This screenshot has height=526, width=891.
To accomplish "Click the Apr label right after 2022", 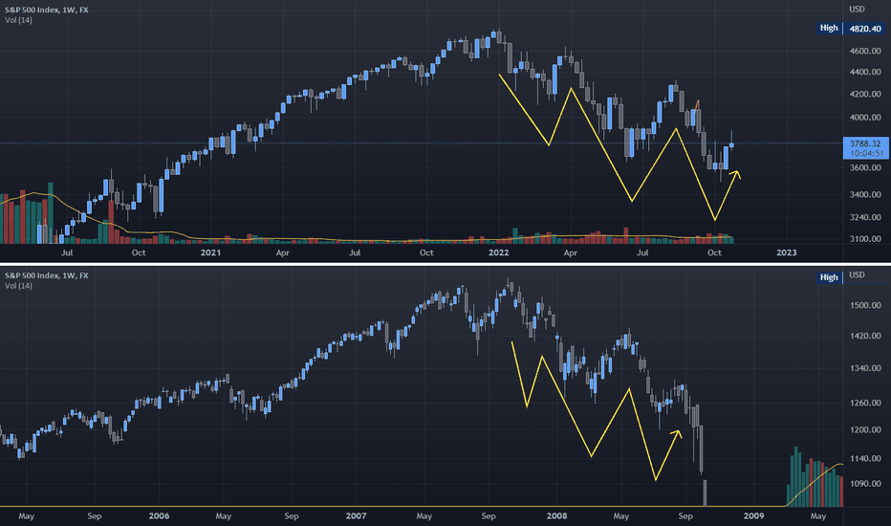I will [571, 252].
